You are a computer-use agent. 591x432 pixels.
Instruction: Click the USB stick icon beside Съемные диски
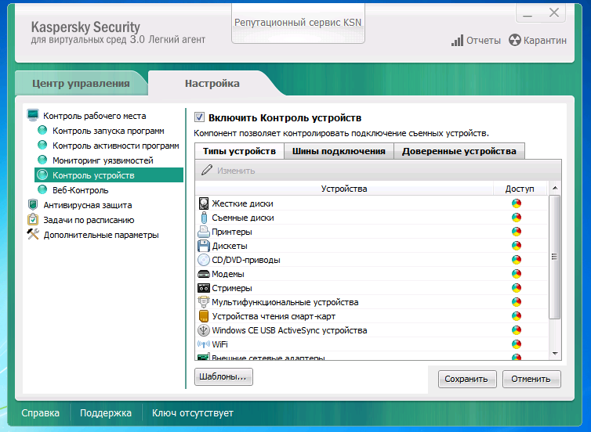pyautogui.click(x=204, y=218)
